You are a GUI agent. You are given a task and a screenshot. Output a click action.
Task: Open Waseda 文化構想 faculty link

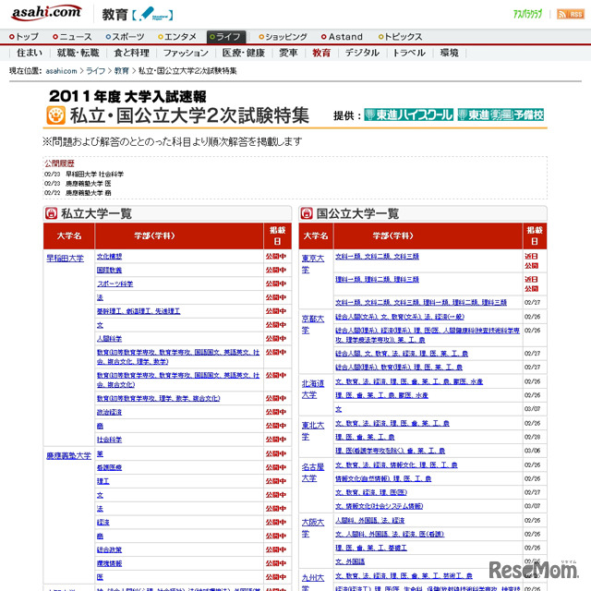point(109,257)
